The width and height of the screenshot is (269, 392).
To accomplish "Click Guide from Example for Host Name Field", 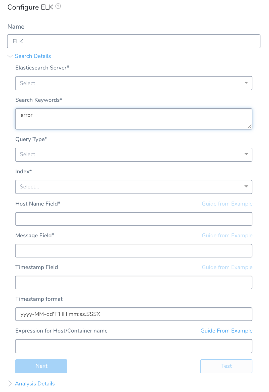I will 227,204.
